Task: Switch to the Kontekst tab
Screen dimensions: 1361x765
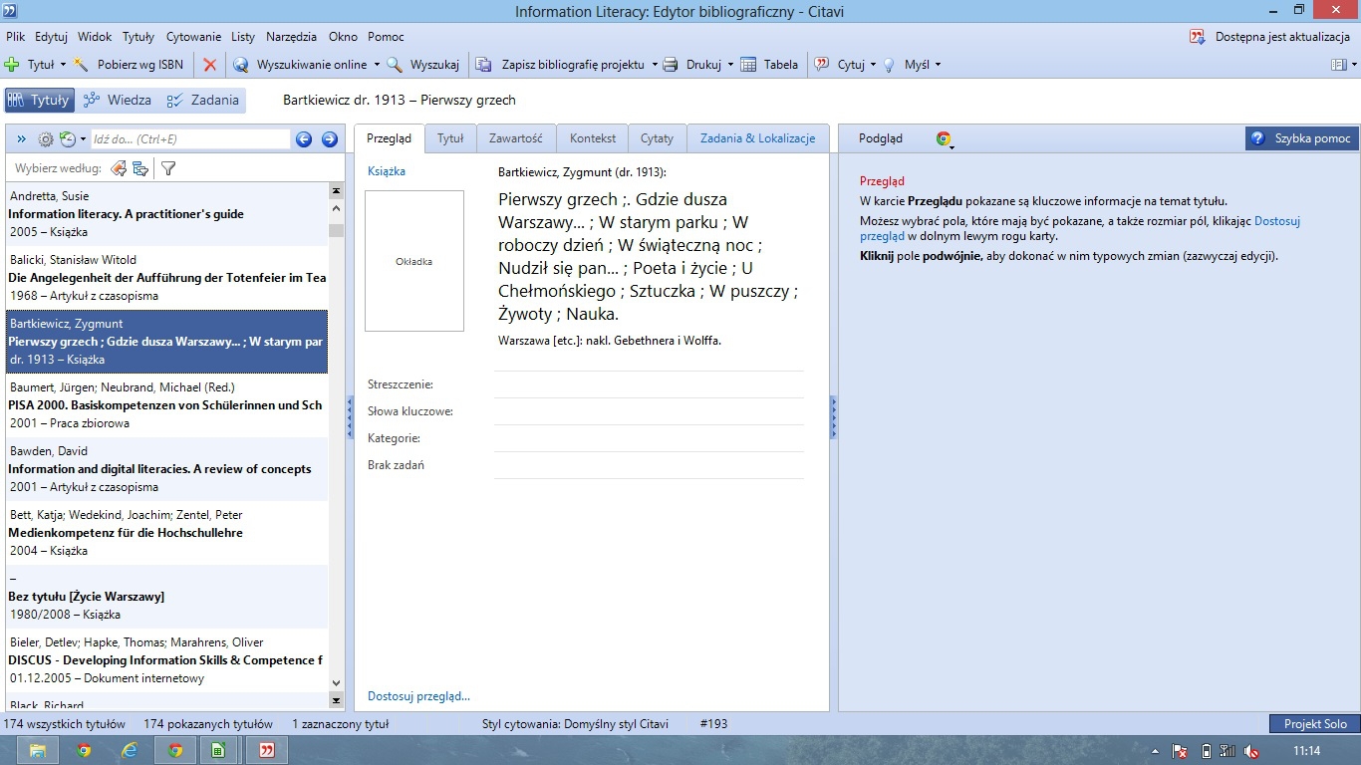Action: [593, 138]
